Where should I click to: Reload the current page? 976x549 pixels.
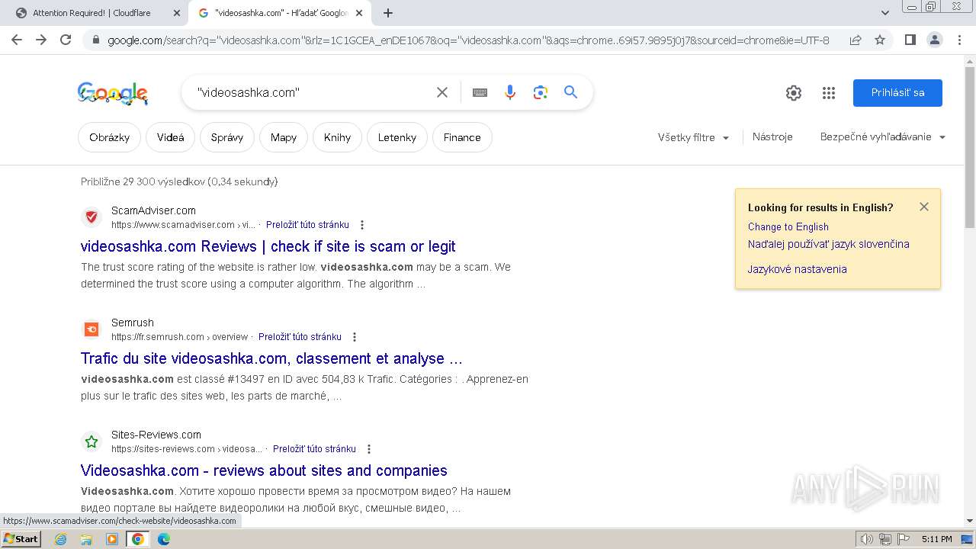click(66, 40)
